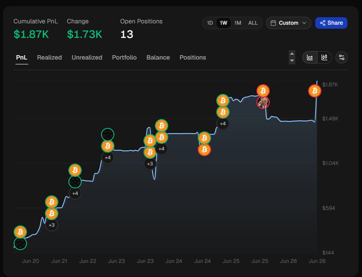This screenshot has height=277, width=362.
Task: Click the down arrow stepper
Action: point(292,61)
